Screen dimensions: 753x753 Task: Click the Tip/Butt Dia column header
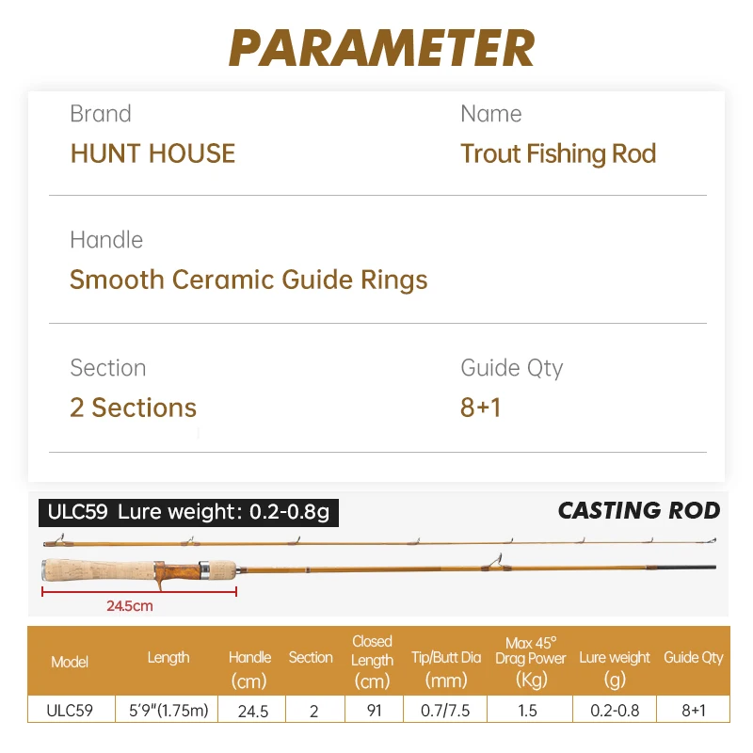point(446,668)
